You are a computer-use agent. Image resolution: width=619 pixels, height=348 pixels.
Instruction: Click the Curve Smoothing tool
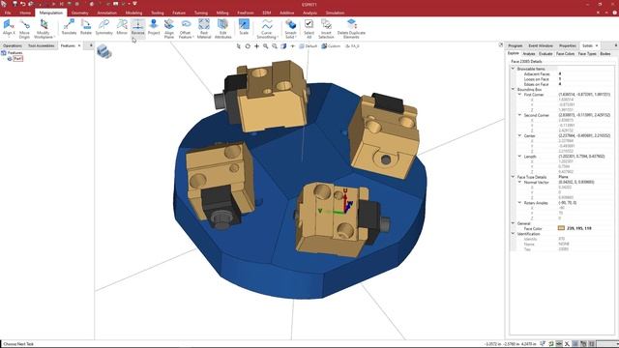pyautogui.click(x=267, y=28)
